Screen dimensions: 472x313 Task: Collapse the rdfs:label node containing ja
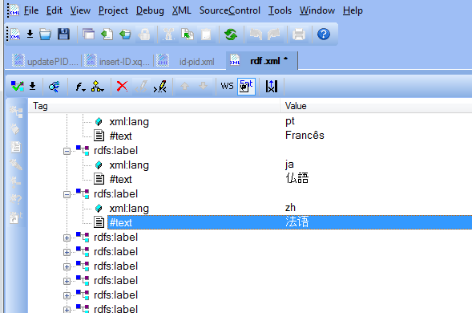pos(67,151)
